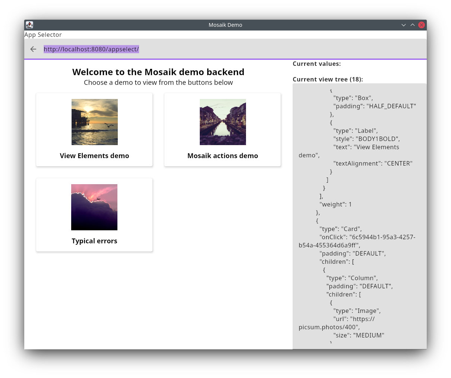The width and height of the screenshot is (451, 378).
Task: Open the Typical errors label
Action: click(94, 241)
